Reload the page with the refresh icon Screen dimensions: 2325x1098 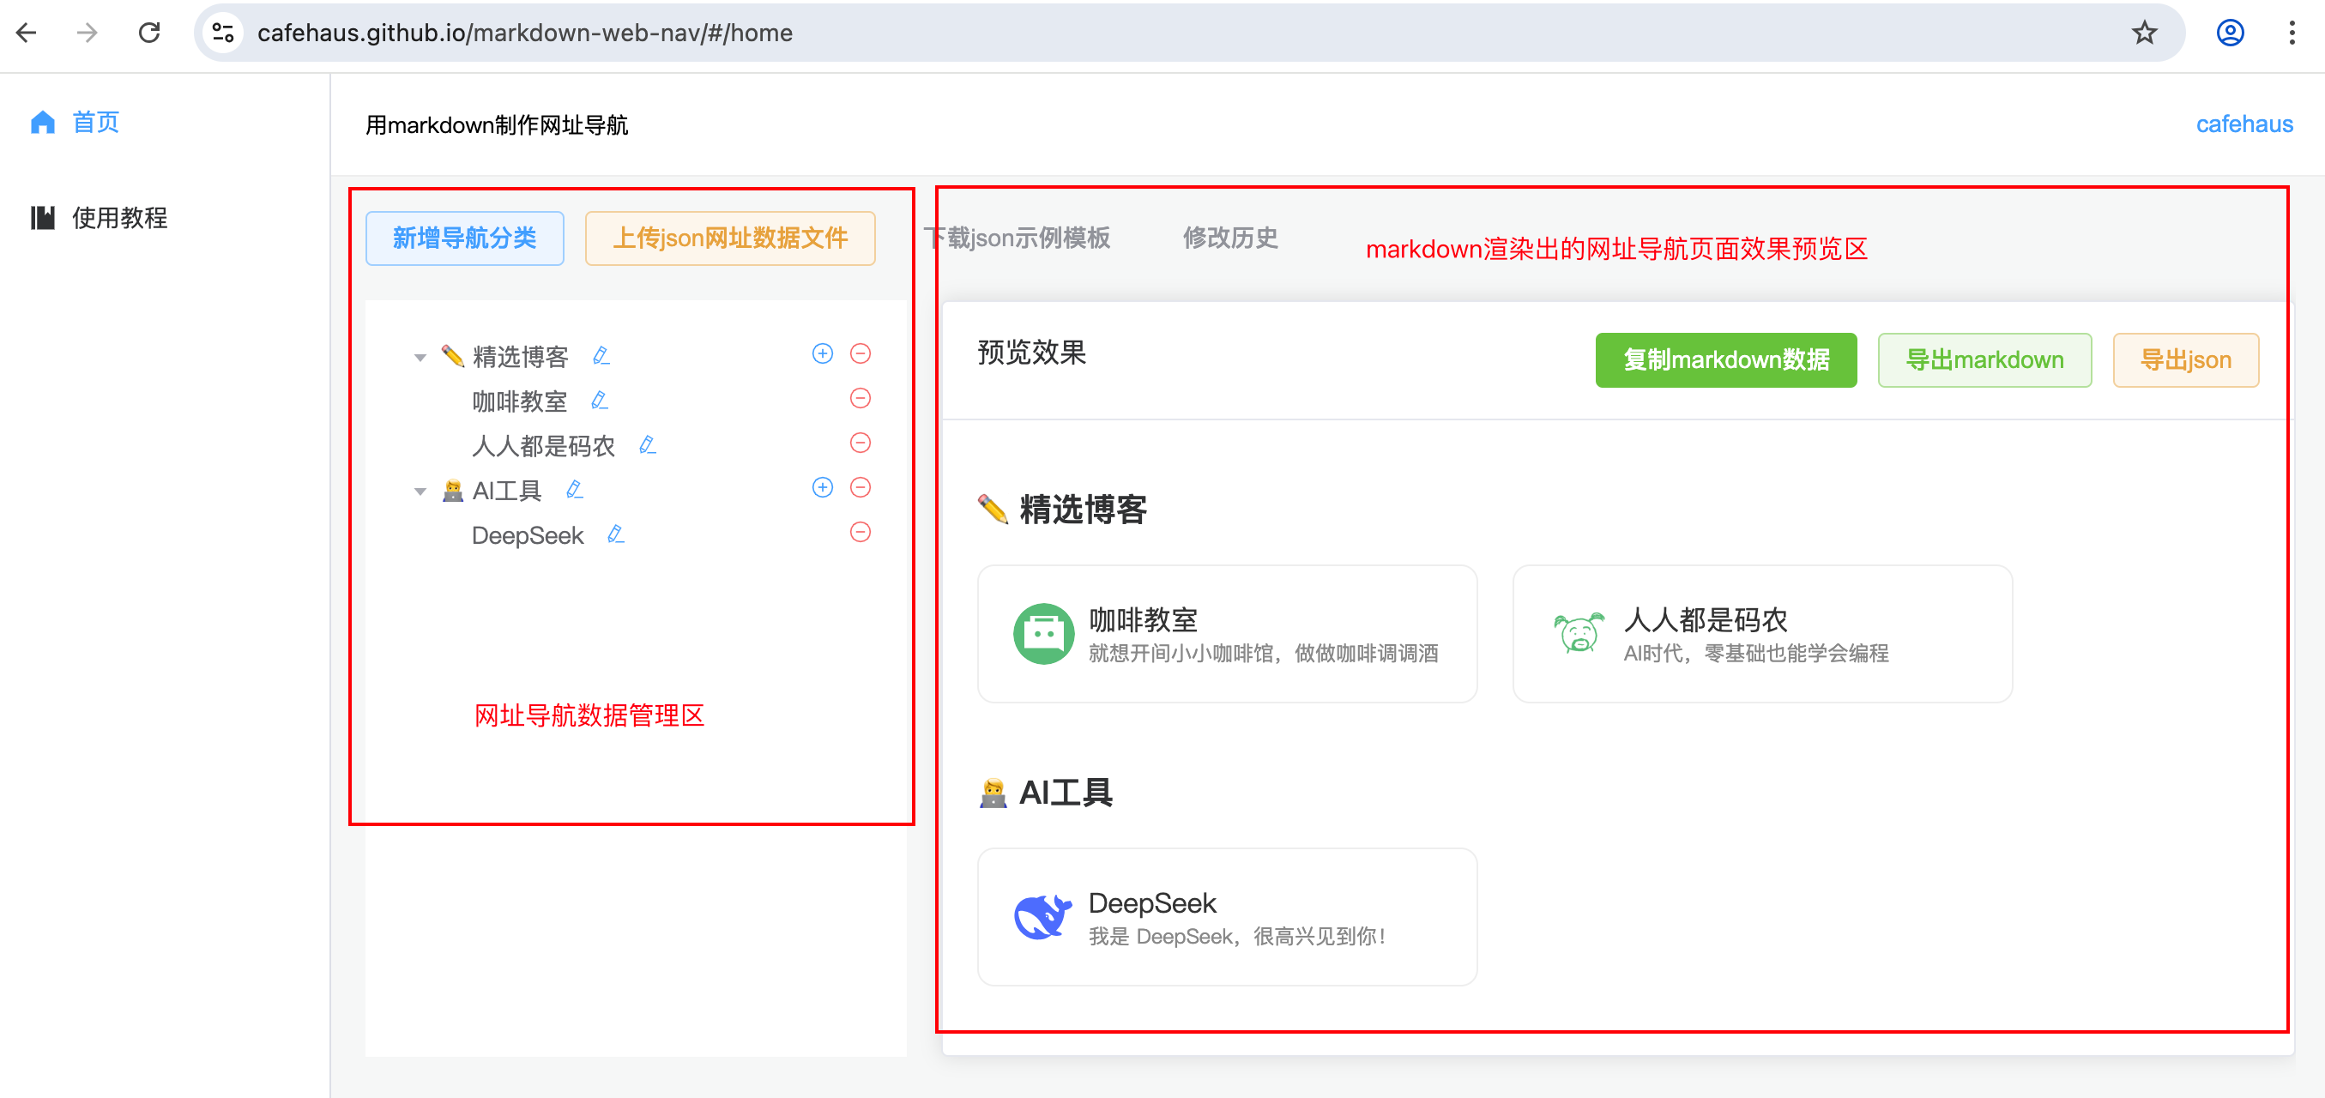click(x=150, y=33)
